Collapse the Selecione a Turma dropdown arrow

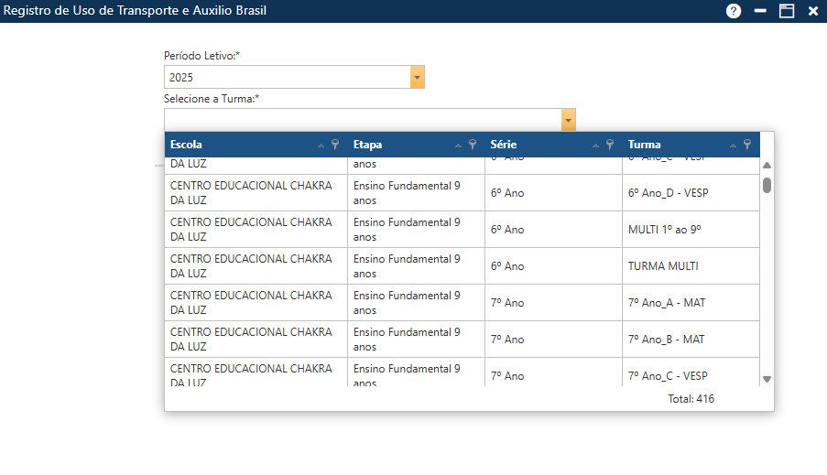569,120
